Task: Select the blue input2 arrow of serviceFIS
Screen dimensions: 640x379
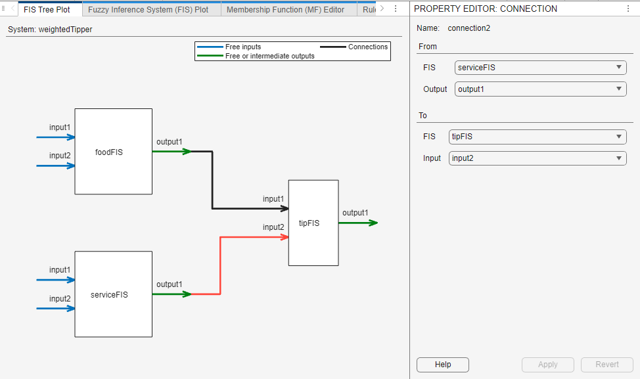Action: (56, 309)
